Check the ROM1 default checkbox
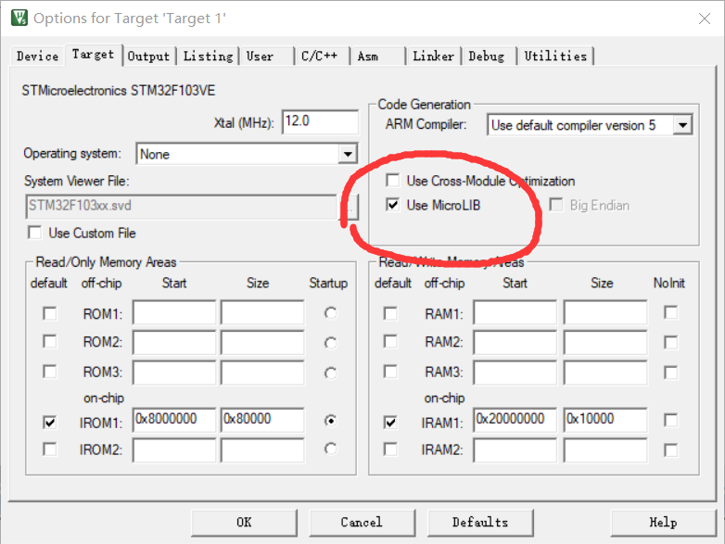 (49, 313)
